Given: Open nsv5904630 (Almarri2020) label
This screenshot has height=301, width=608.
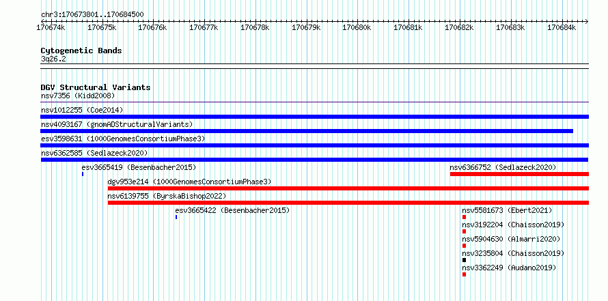Looking at the screenshot, I should pos(511,239).
